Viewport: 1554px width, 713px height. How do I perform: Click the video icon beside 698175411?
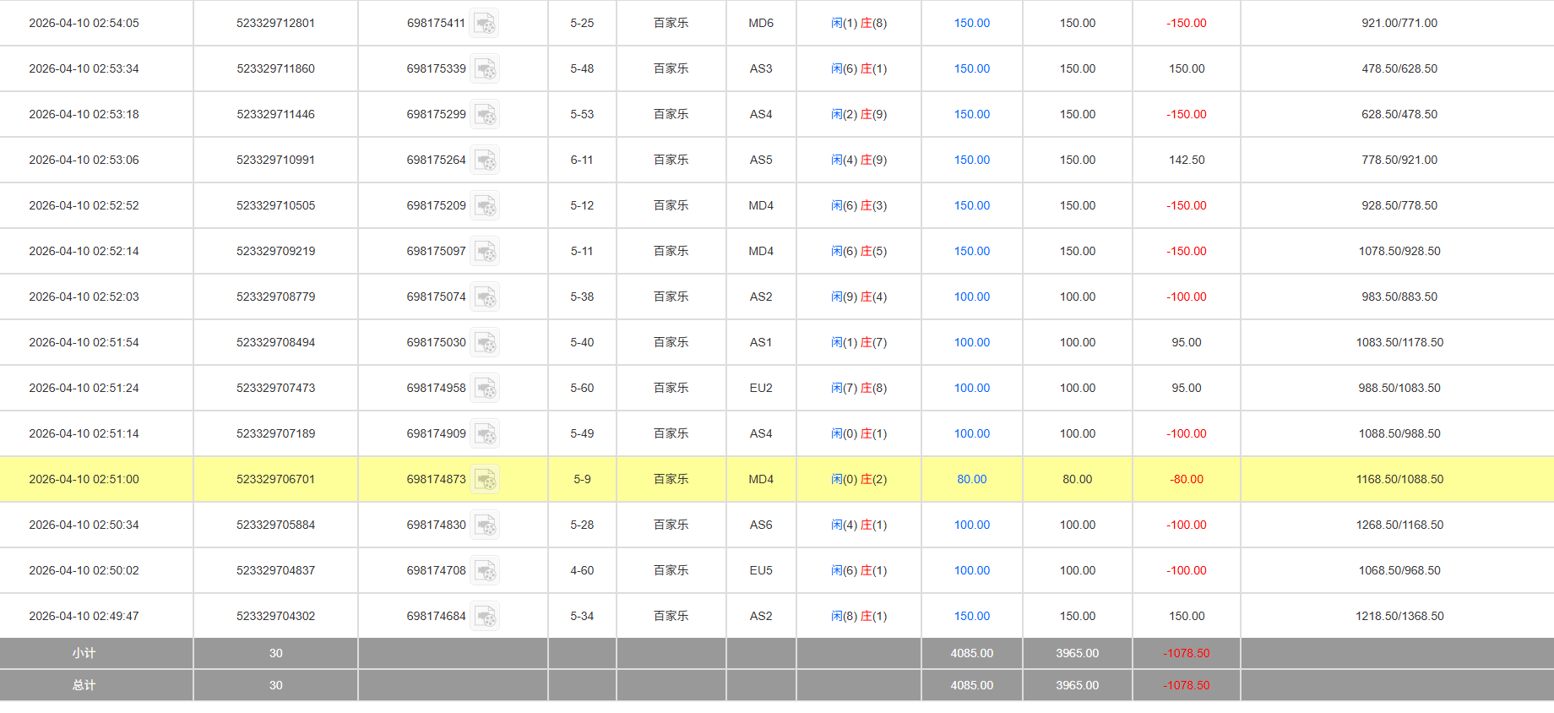coord(485,24)
